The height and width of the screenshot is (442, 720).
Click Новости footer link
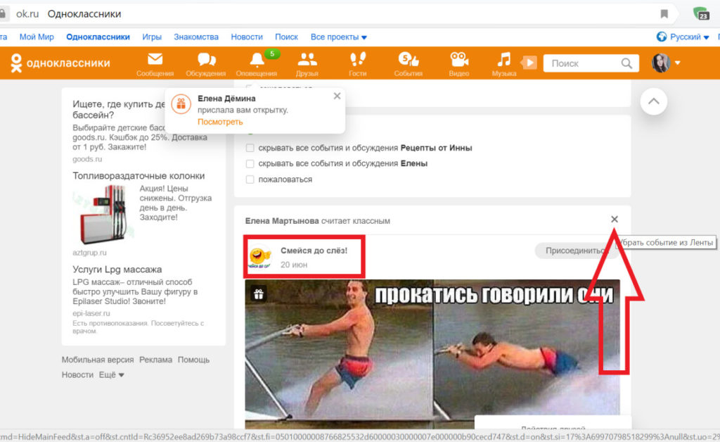pos(77,375)
